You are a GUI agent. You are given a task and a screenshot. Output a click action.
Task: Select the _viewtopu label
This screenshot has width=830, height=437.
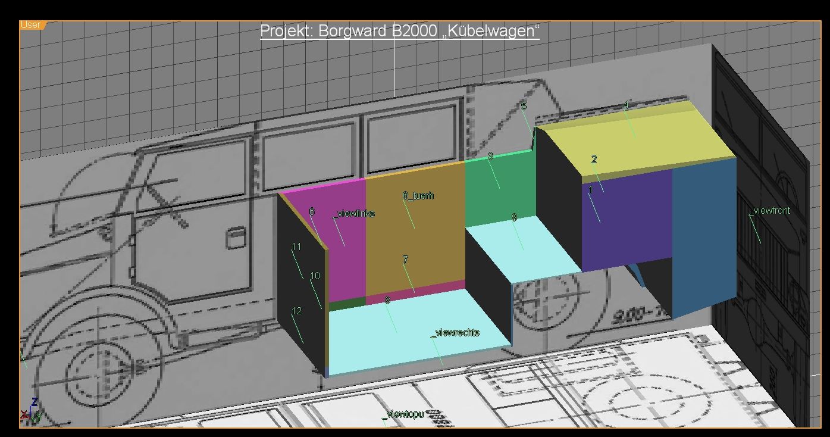click(x=403, y=414)
